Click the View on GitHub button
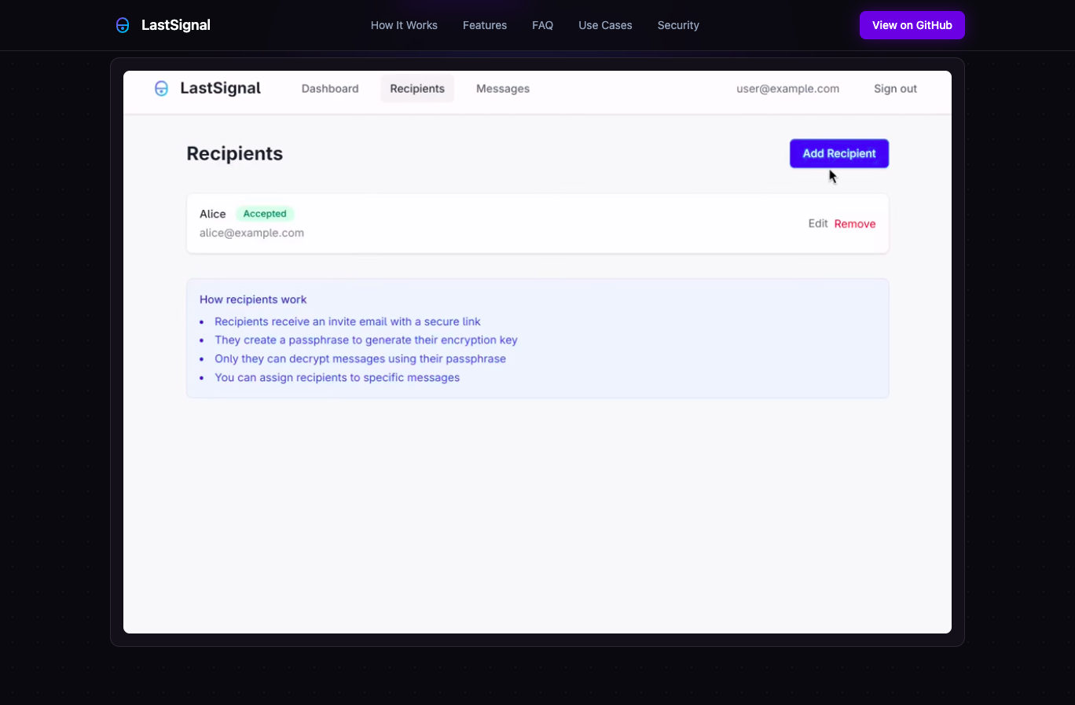Viewport: 1075px width, 705px height. (912, 25)
